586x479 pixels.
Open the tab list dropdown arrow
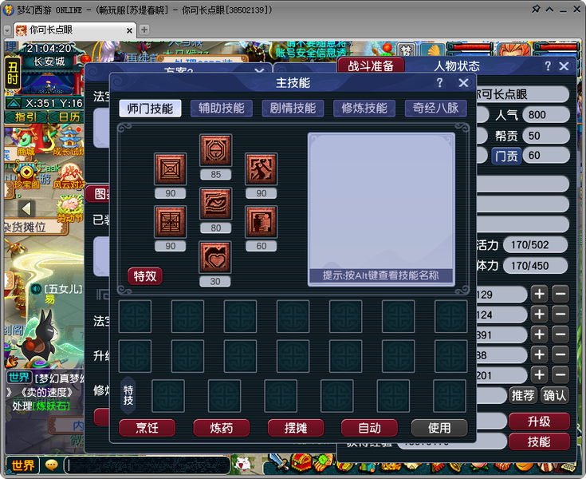click(7, 30)
